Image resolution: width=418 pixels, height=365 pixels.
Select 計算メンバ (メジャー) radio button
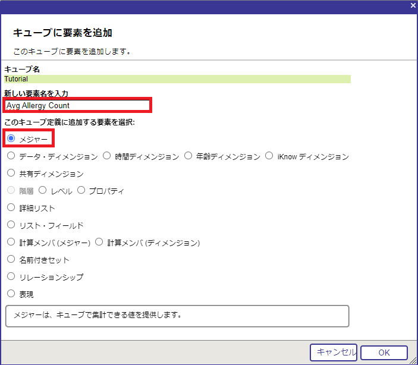[11, 243]
